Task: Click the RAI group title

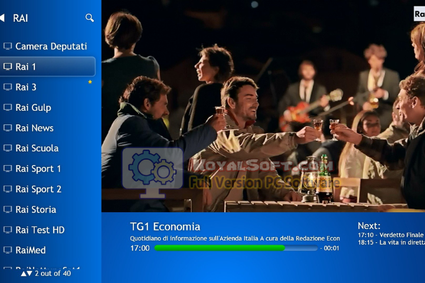Action: 20,18
